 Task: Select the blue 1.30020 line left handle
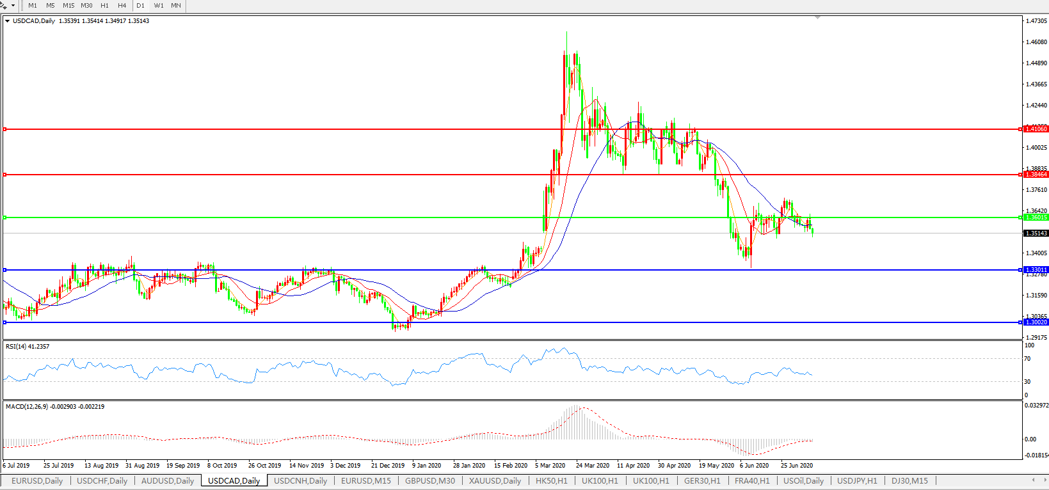tap(4, 322)
